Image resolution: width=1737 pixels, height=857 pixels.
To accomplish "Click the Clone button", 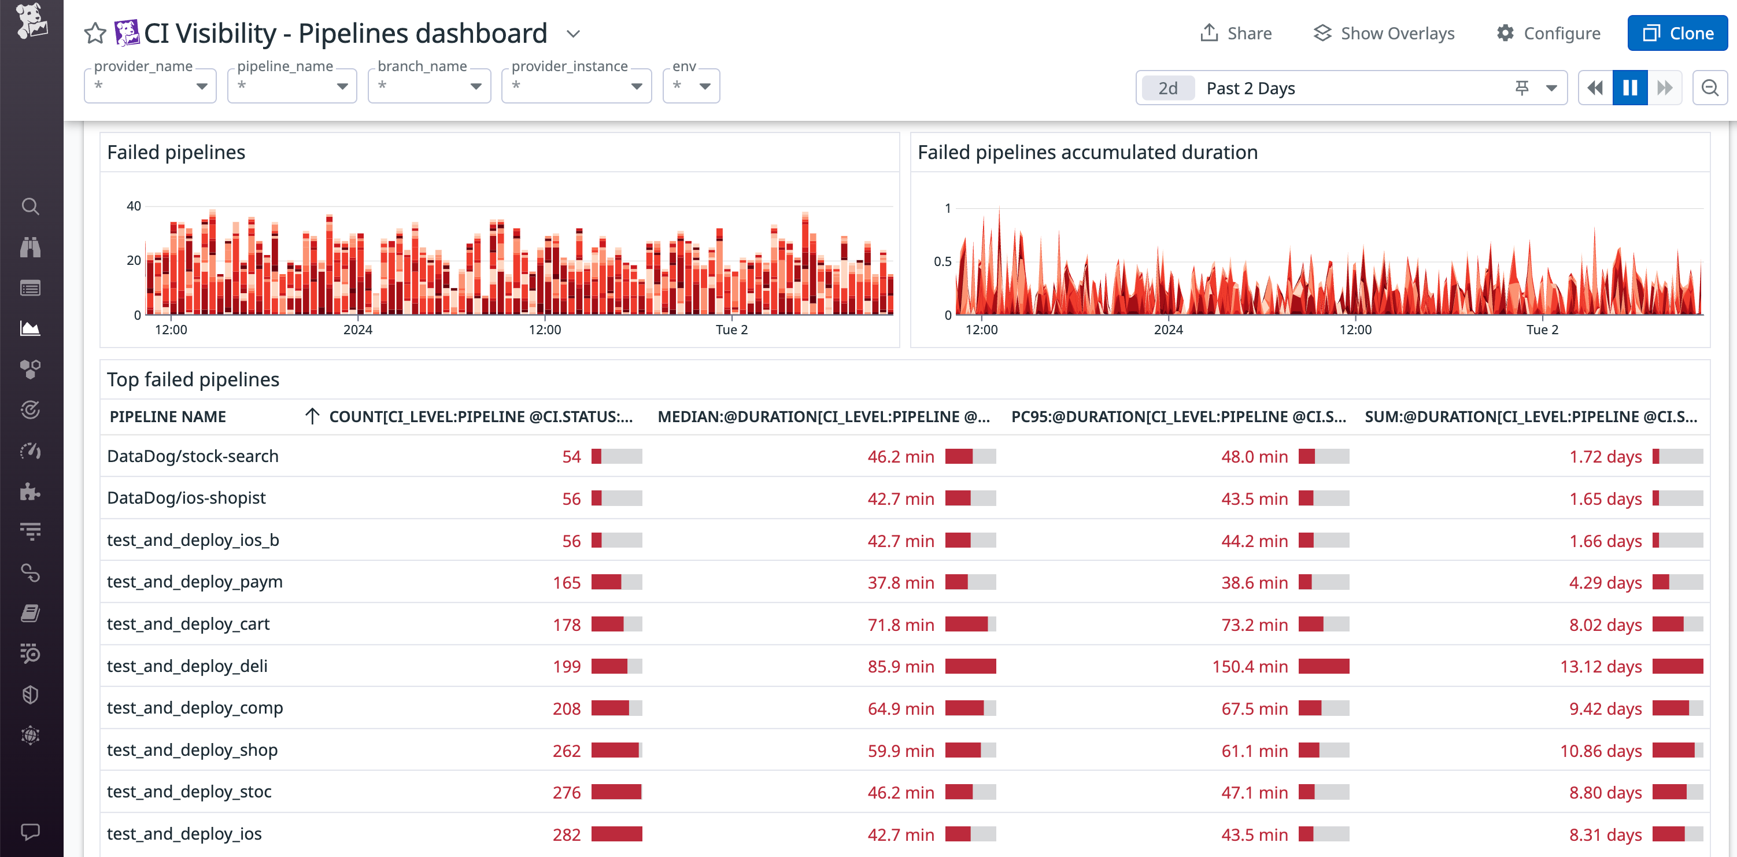I will click(x=1677, y=32).
